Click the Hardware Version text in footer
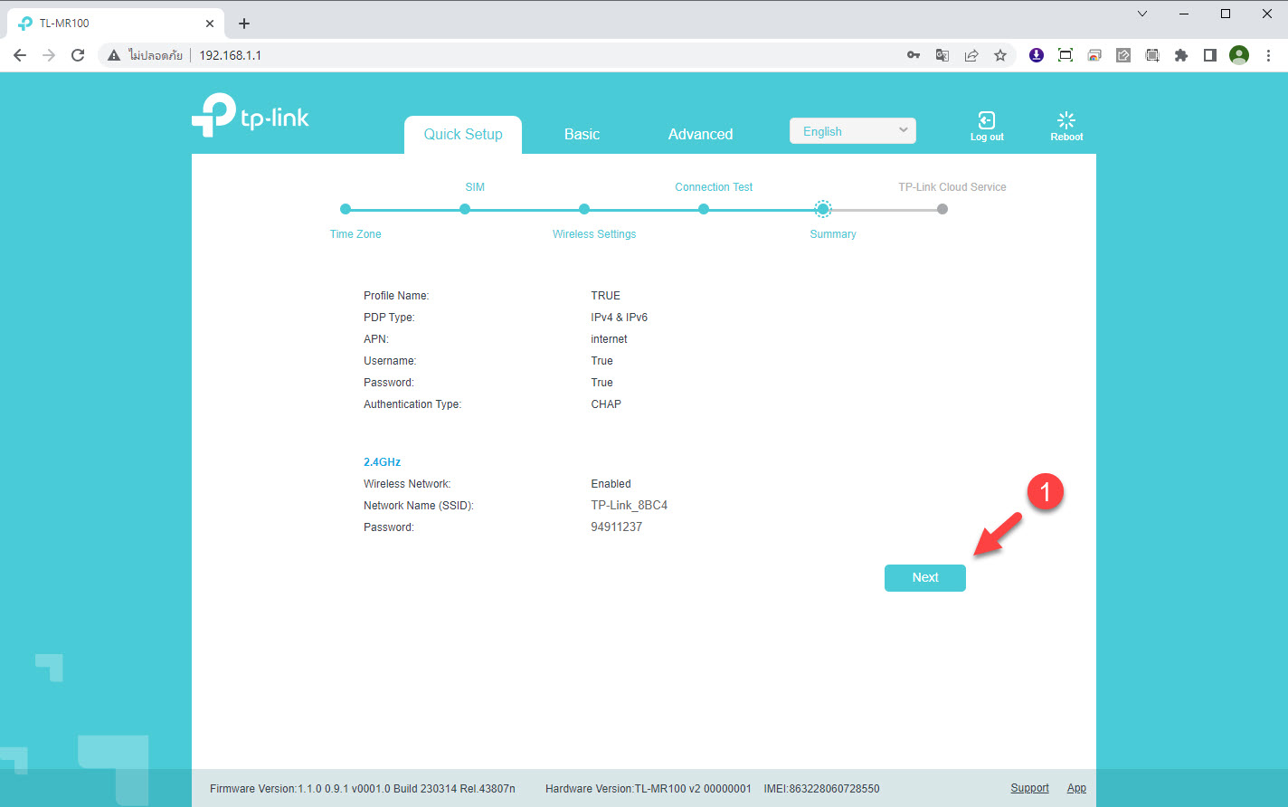This screenshot has height=807, width=1288. (649, 789)
